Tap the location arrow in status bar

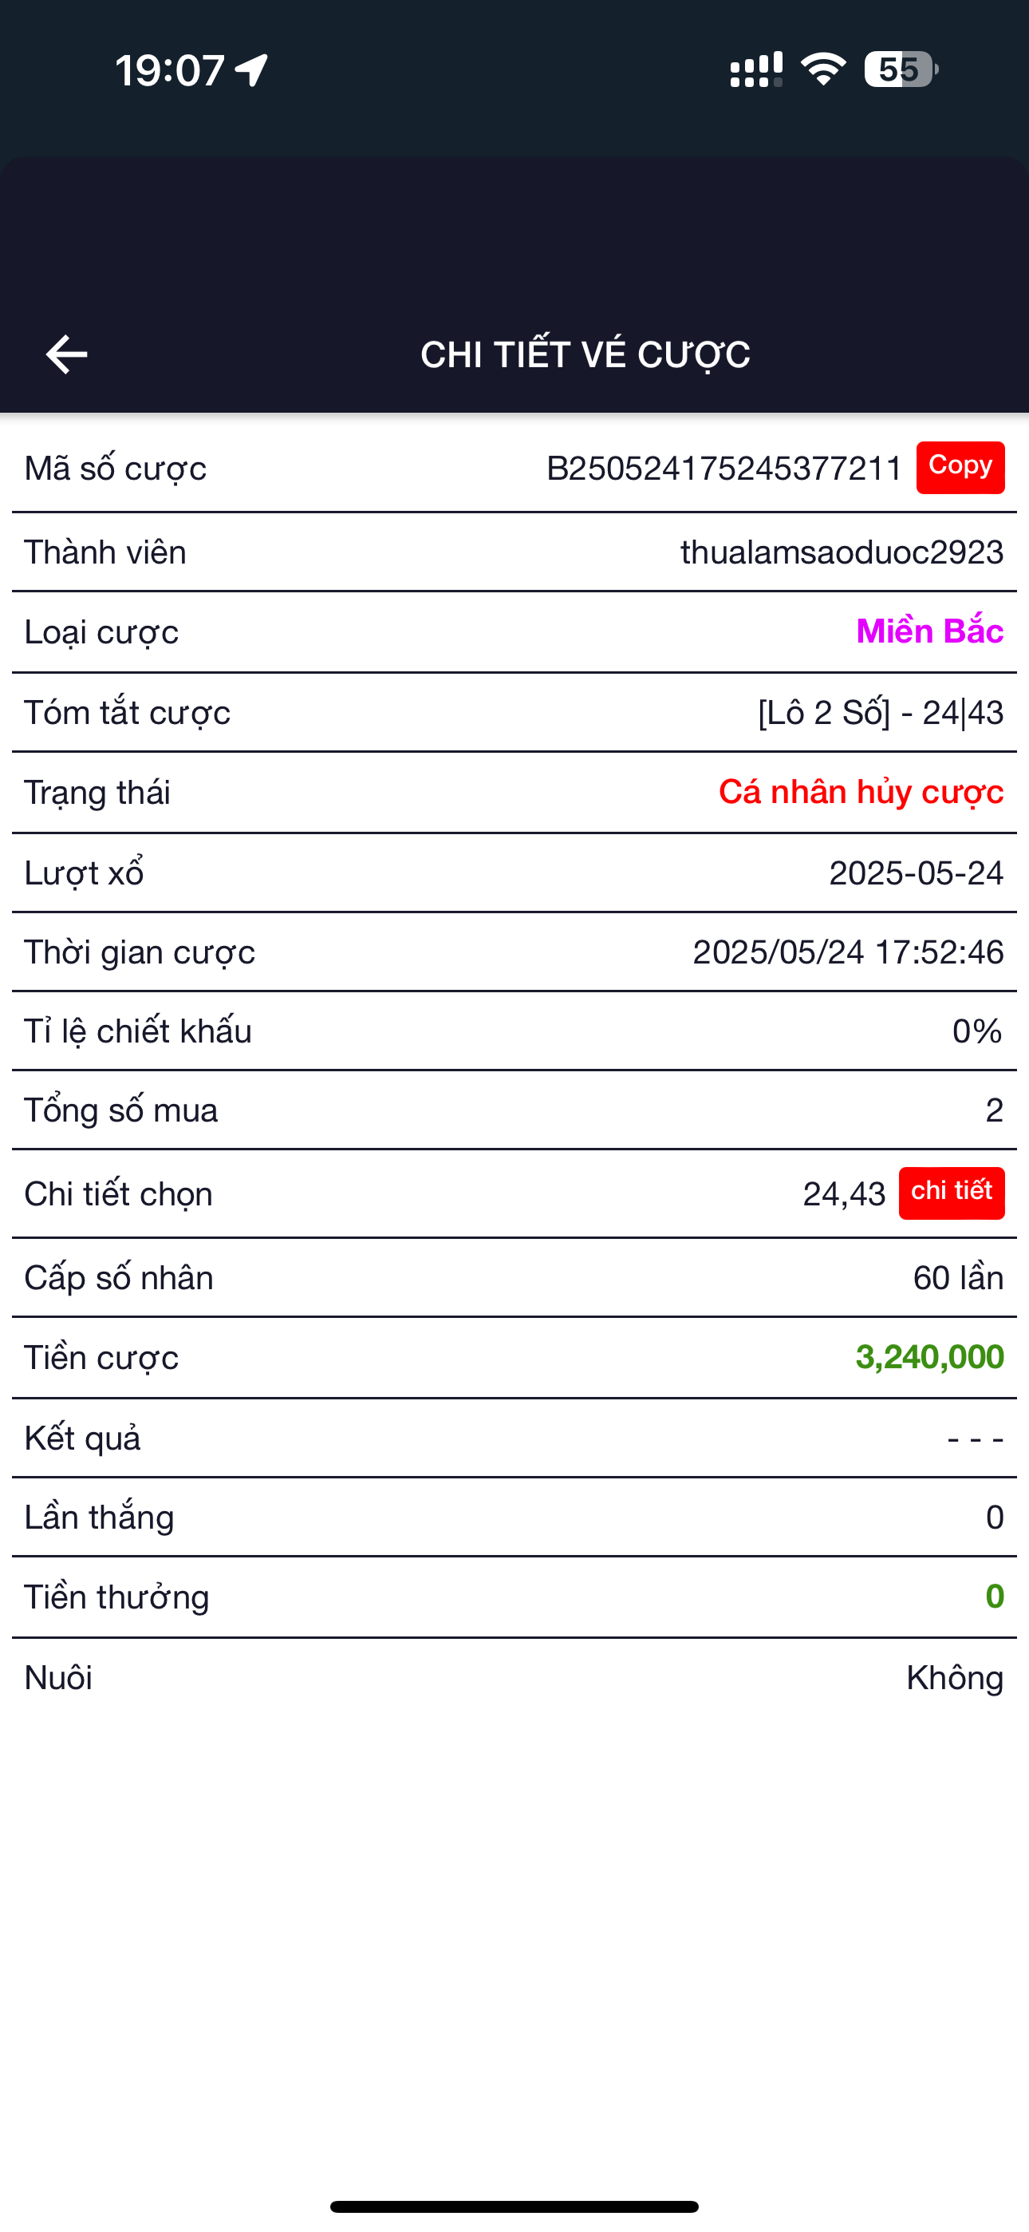click(251, 70)
